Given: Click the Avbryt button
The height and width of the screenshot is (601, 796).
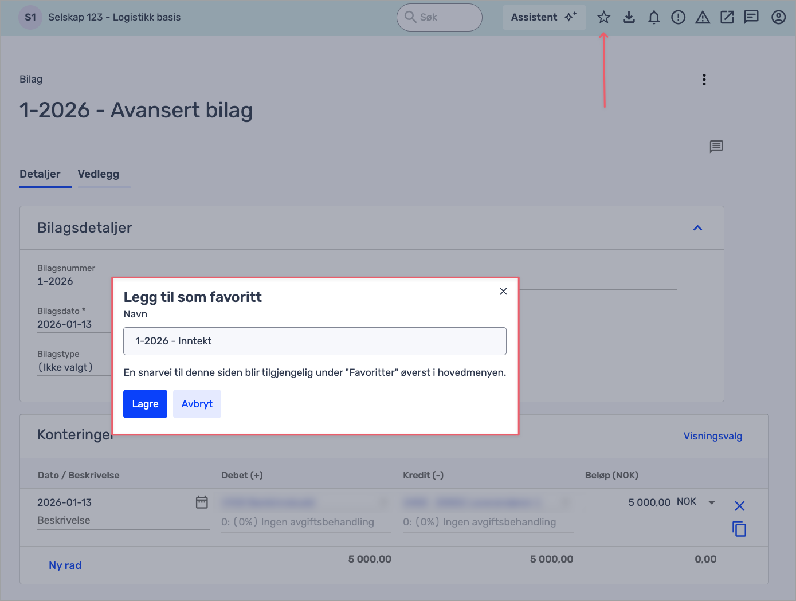Looking at the screenshot, I should click(x=197, y=404).
